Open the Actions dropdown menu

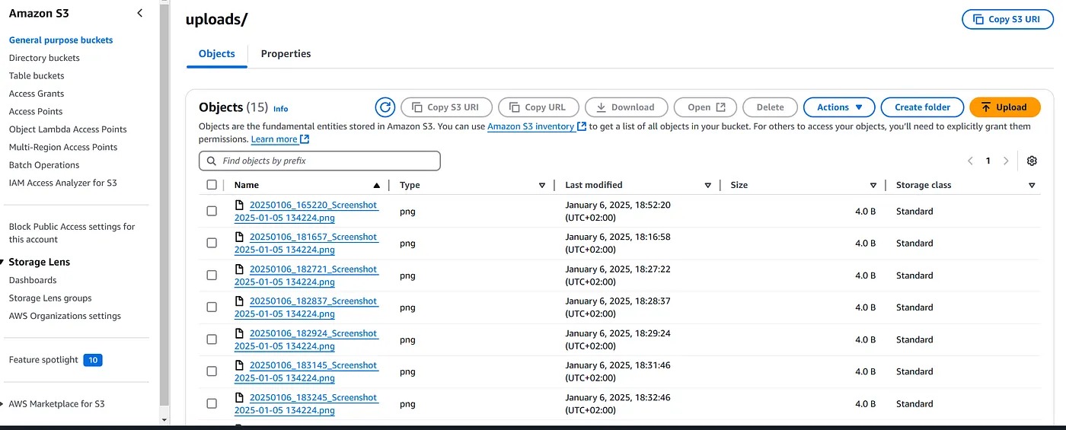point(839,107)
